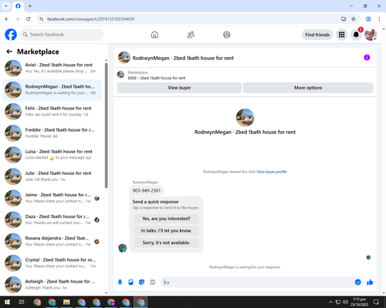The width and height of the screenshot is (386, 308).
Task: Open the tab search dropdown arrow
Action: tap(6, 6)
